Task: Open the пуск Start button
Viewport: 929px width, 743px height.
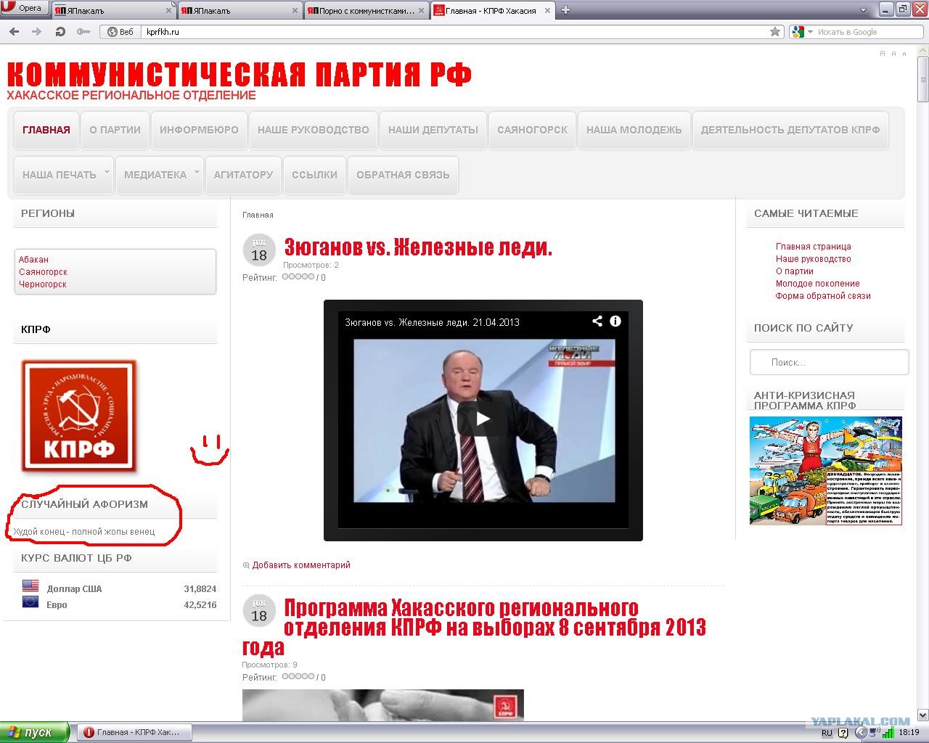Action: click(35, 732)
